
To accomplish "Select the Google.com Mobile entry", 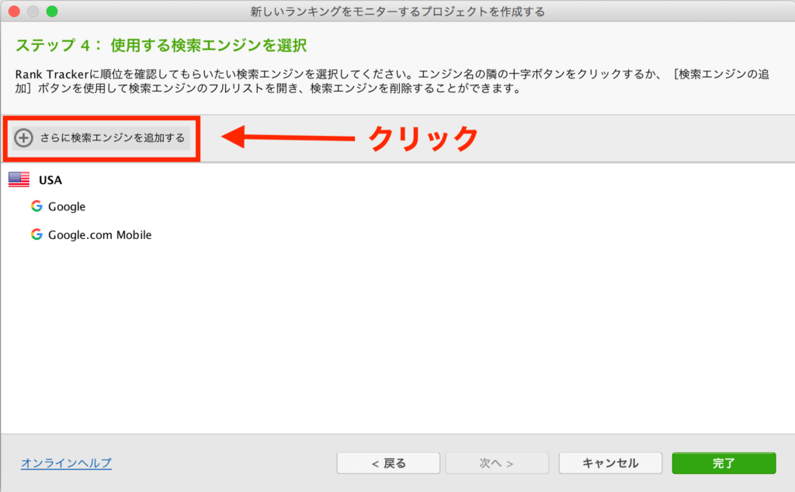I will [100, 235].
